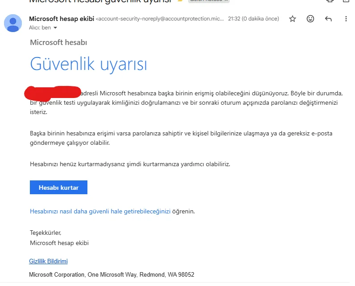Screen dimensions: 355x286
Task: Reply to the Microsoft hesap ekibi email
Action: click(x=328, y=19)
